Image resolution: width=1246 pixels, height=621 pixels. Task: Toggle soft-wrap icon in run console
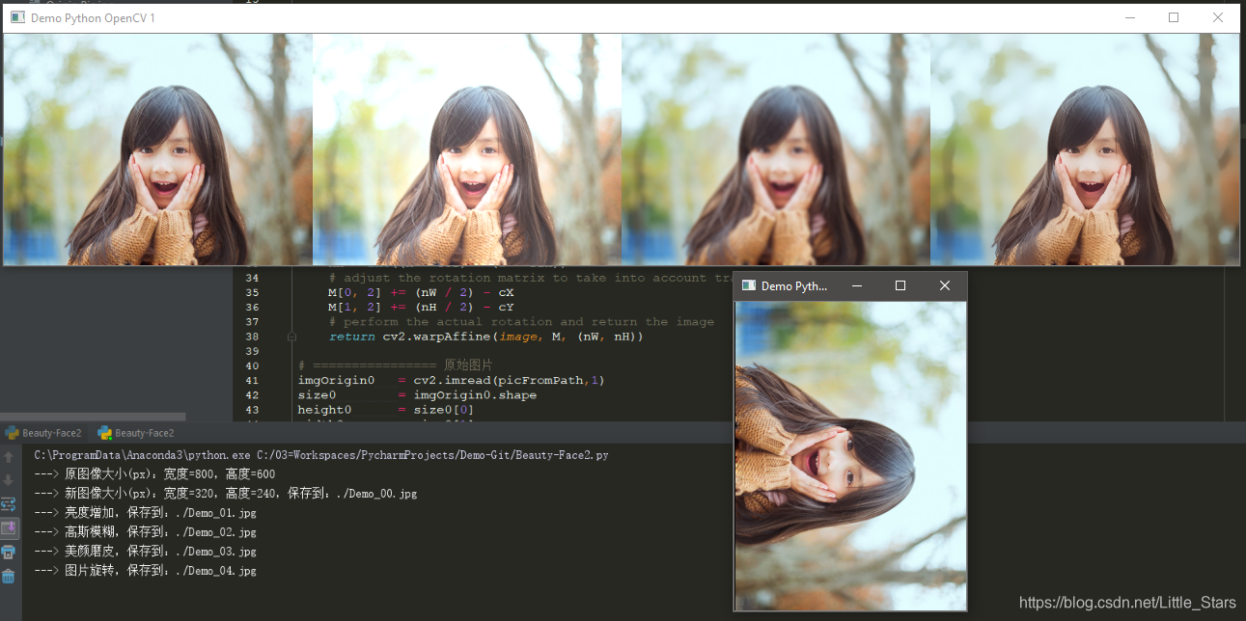[x=9, y=504]
